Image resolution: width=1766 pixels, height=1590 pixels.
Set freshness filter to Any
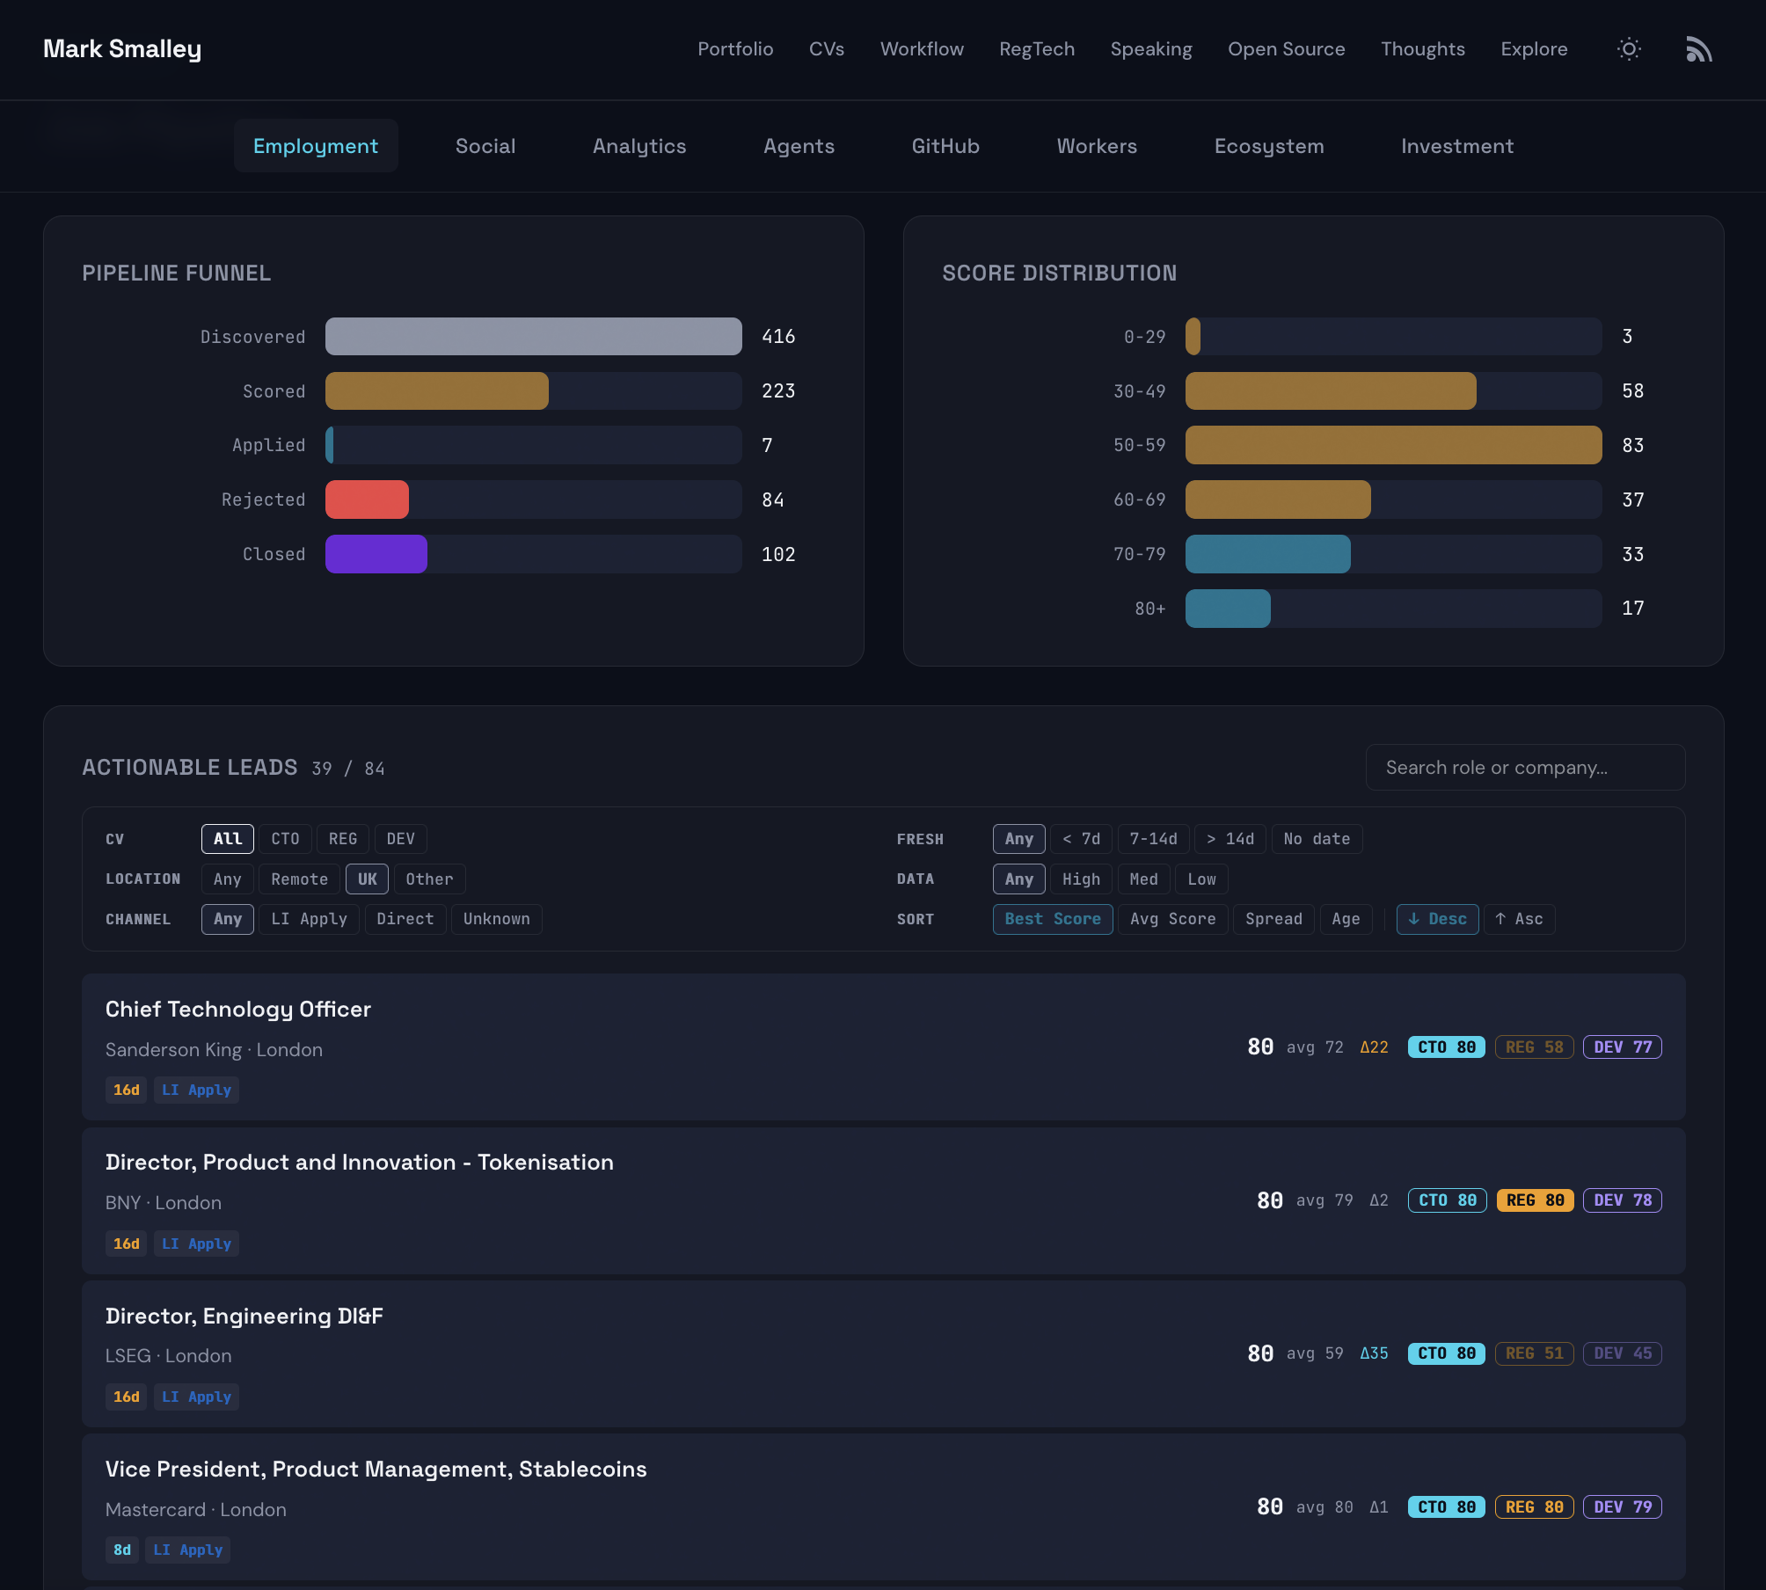pyautogui.click(x=1019, y=839)
